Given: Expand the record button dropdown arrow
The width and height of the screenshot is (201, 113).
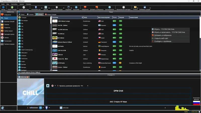Looking at the screenshot, I should click(x=55, y=86).
